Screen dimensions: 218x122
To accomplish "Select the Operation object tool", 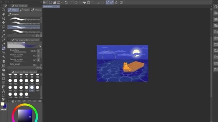I will coord(3,18).
